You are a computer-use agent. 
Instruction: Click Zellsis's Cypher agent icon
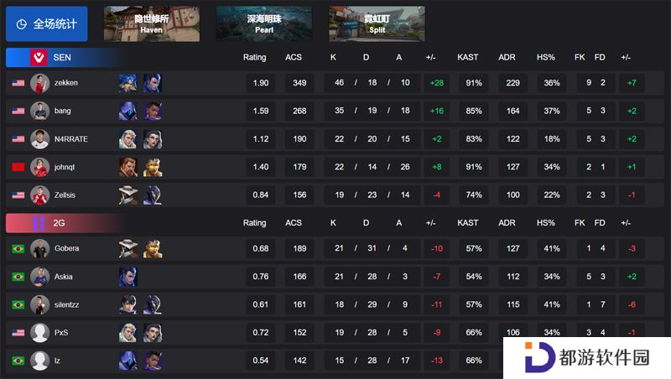[x=128, y=195]
